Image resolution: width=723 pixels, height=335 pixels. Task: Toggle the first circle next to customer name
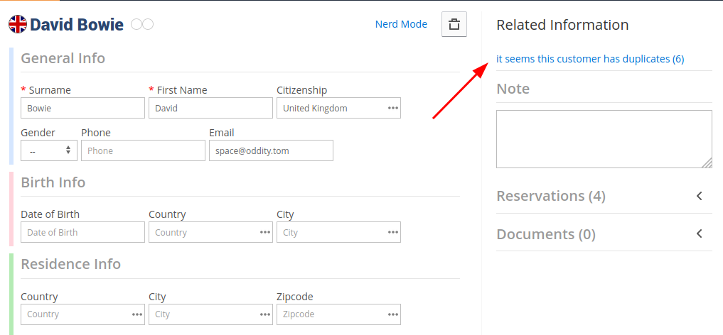coord(136,24)
